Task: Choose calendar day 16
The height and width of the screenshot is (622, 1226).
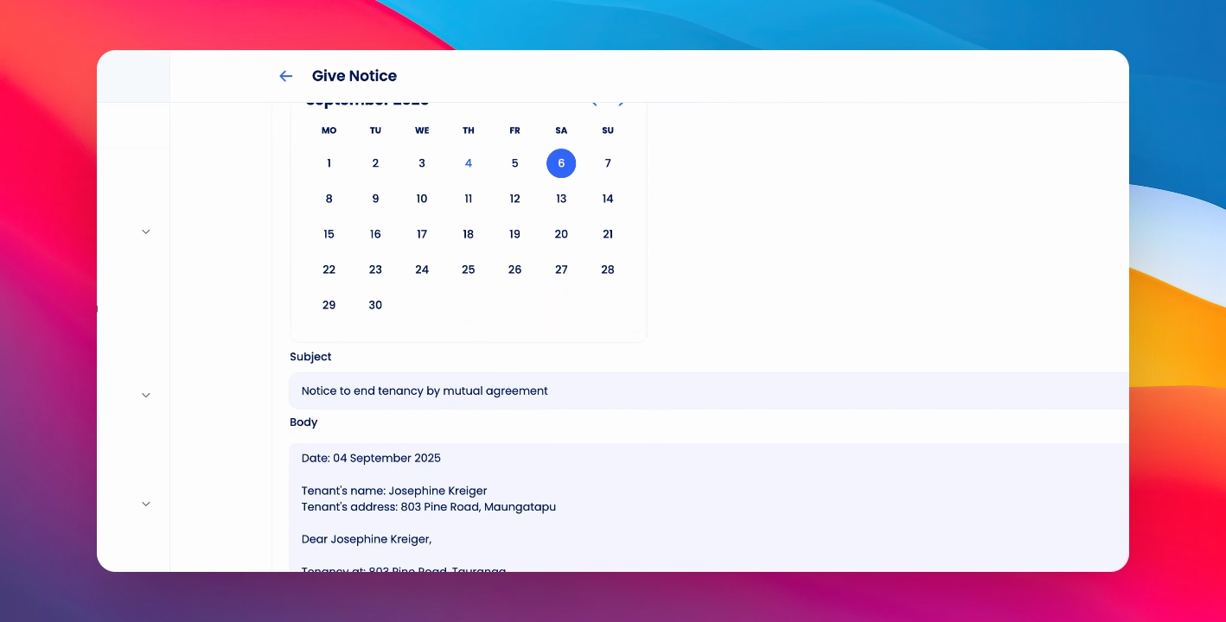Action: 375,234
